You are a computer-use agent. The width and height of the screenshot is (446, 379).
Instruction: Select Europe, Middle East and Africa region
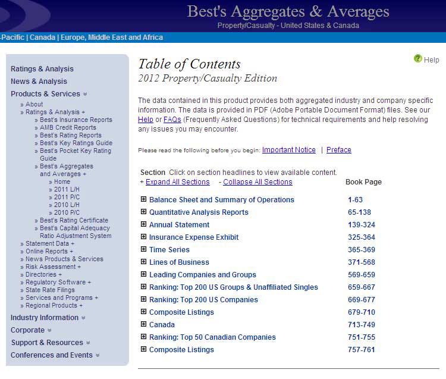(112, 37)
